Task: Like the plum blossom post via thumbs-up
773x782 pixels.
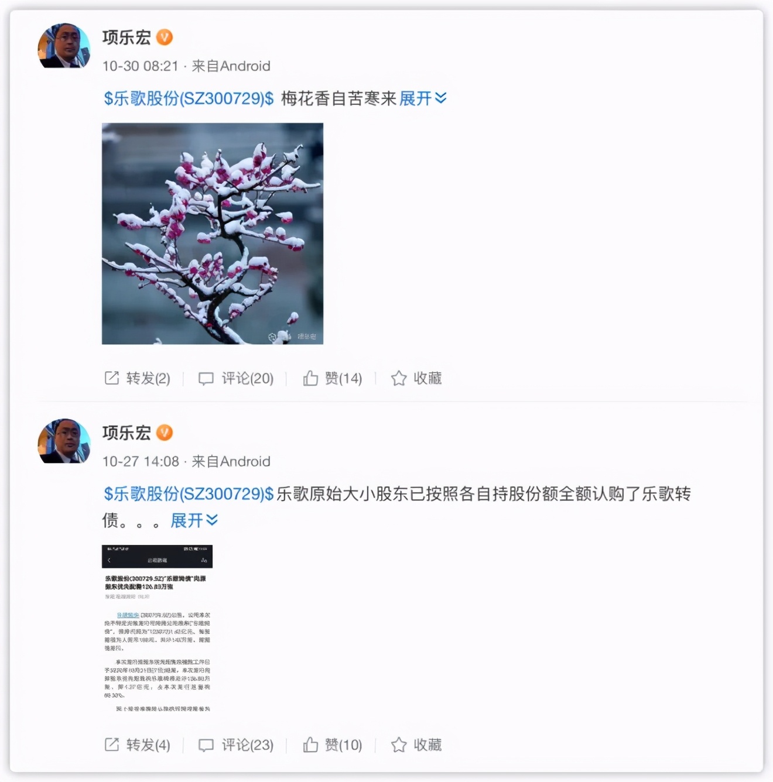Action: pyautogui.click(x=310, y=378)
